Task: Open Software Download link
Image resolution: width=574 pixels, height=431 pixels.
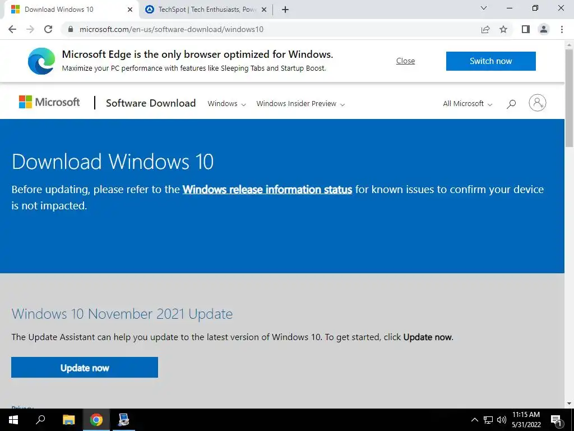Action: click(x=151, y=103)
